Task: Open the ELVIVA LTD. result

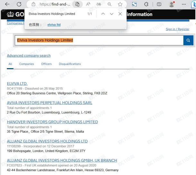Action: (17, 84)
